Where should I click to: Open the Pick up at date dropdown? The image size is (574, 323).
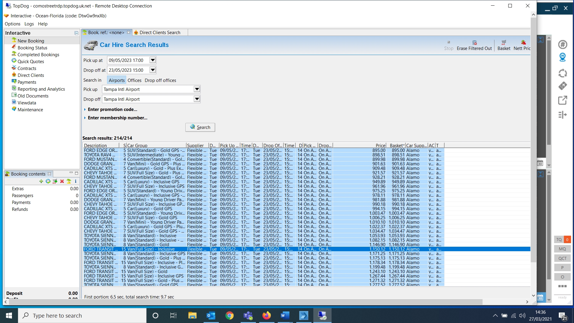(152, 60)
